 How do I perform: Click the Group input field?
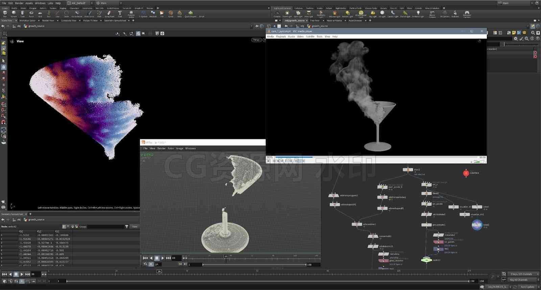105,227
